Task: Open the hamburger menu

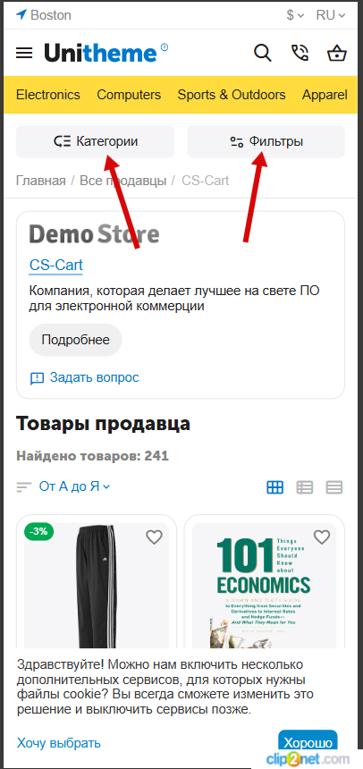Action: click(24, 53)
